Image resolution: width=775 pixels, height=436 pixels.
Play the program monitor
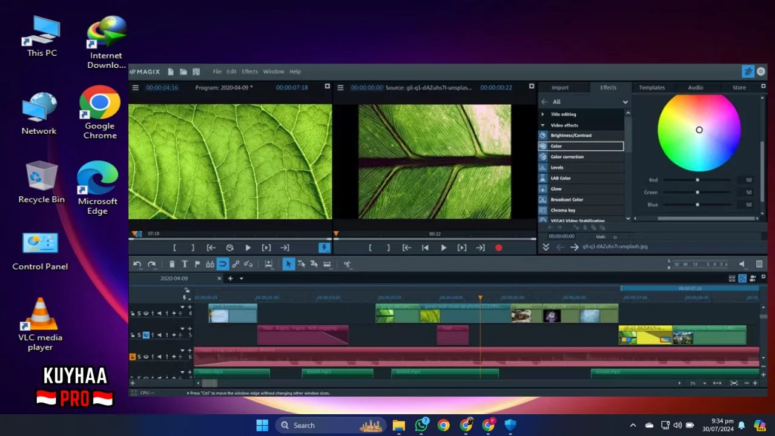[x=248, y=248]
